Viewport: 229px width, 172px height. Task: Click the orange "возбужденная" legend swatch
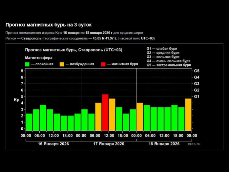[x=62, y=64]
